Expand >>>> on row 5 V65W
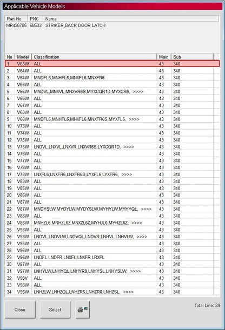Image resolution: width=225 pixels, height=330 pixels. point(138,92)
